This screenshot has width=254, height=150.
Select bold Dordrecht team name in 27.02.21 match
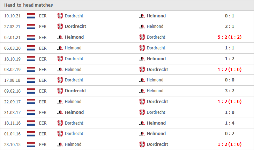click(x=75, y=26)
